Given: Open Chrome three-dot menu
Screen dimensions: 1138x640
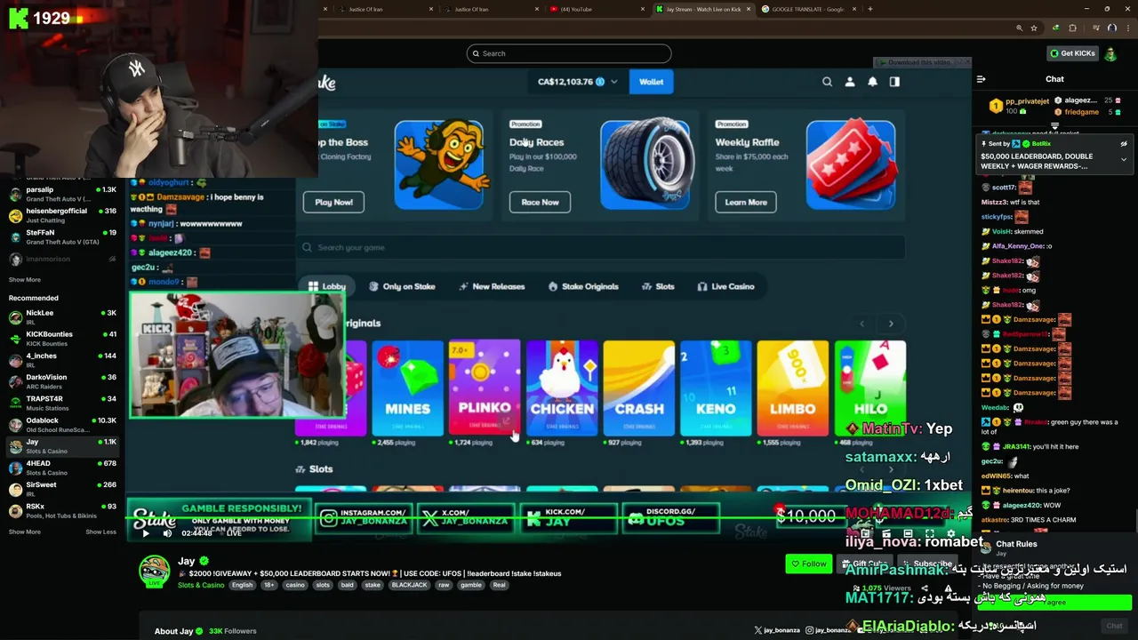Looking at the screenshot, I should tap(1126, 28).
